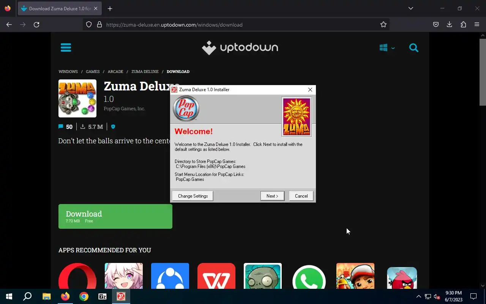Open Firefox View button
The width and height of the screenshot is (486, 304).
pos(8,8)
